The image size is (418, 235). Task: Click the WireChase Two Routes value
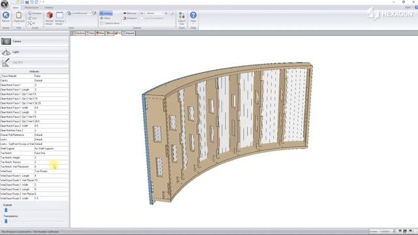click(x=51, y=171)
